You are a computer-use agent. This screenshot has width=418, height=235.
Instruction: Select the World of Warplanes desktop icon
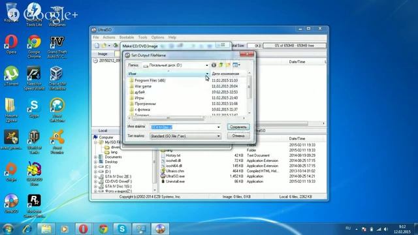click(x=57, y=15)
